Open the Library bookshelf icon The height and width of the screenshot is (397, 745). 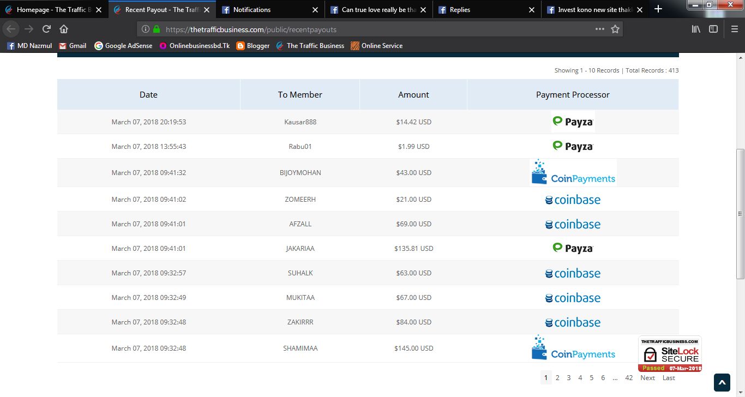coord(696,29)
